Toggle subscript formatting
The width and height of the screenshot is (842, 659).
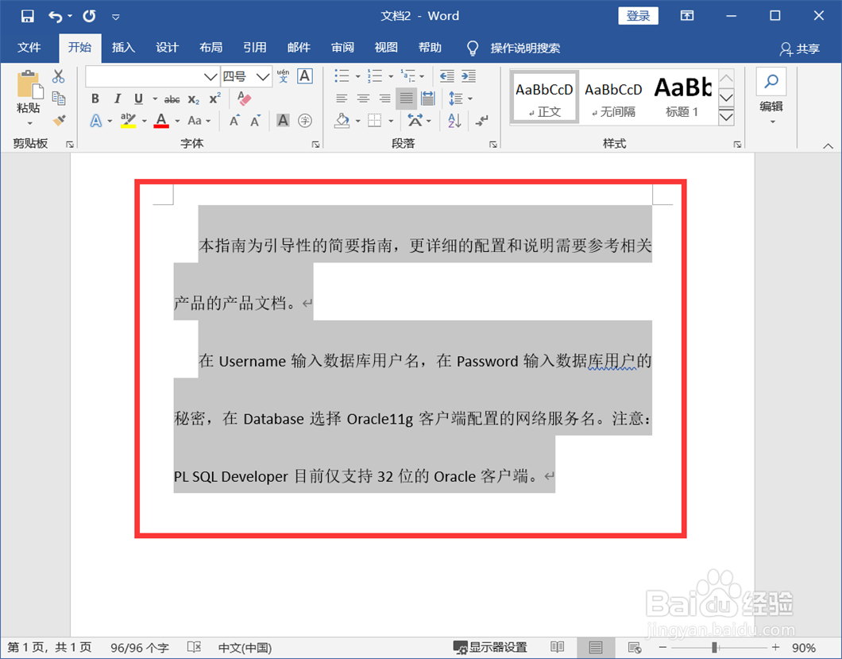click(194, 99)
